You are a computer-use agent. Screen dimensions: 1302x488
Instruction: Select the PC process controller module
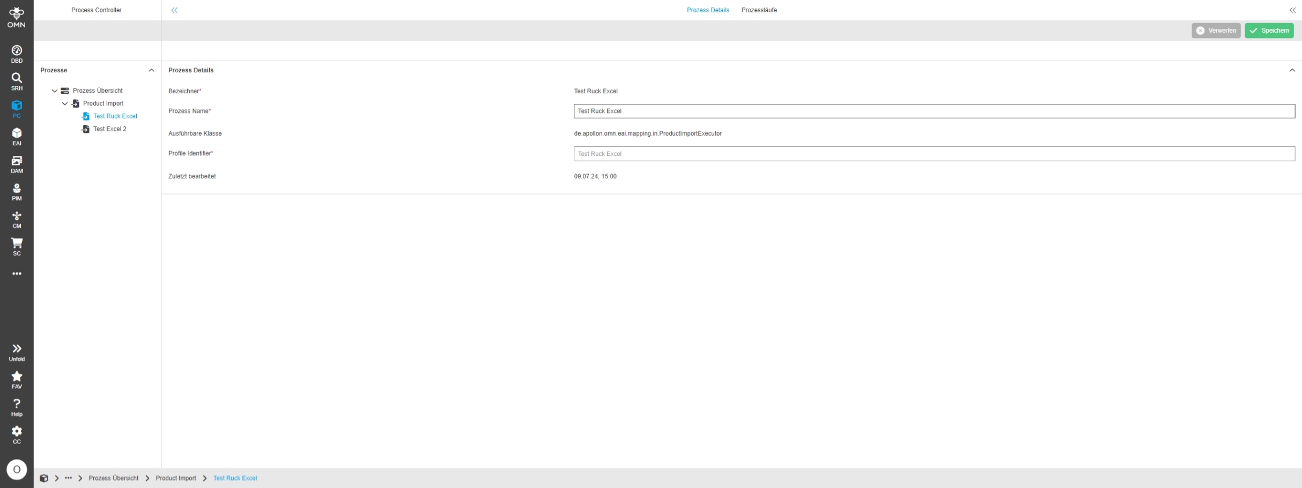17,109
